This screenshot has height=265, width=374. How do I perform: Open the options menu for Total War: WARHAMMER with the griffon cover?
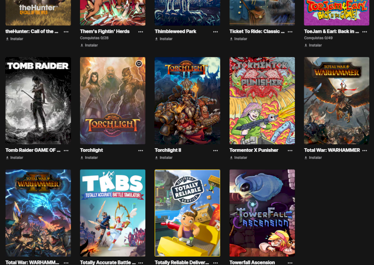365,150
